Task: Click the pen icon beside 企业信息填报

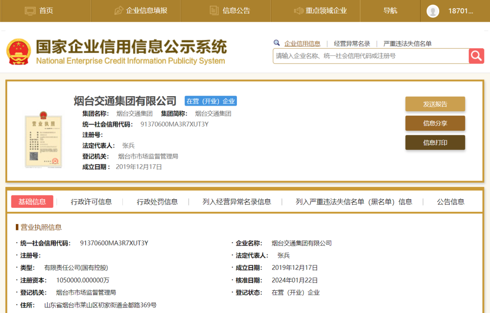Action: [119, 10]
